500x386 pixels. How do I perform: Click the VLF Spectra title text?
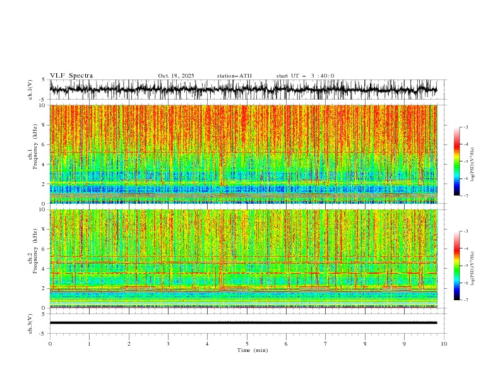click(x=71, y=76)
